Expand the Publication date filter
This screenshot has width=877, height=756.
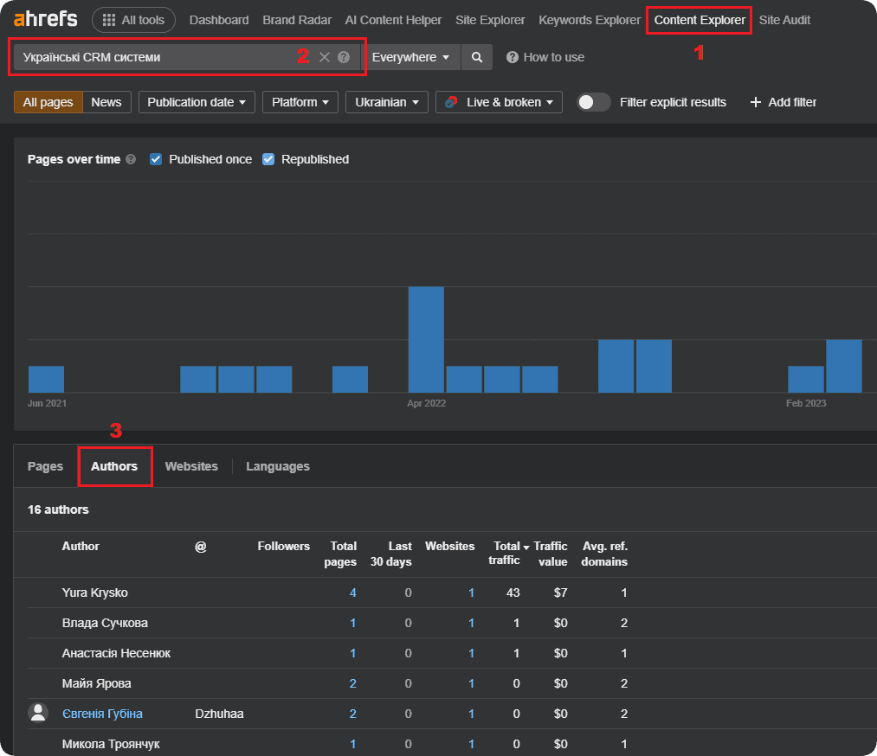(197, 102)
